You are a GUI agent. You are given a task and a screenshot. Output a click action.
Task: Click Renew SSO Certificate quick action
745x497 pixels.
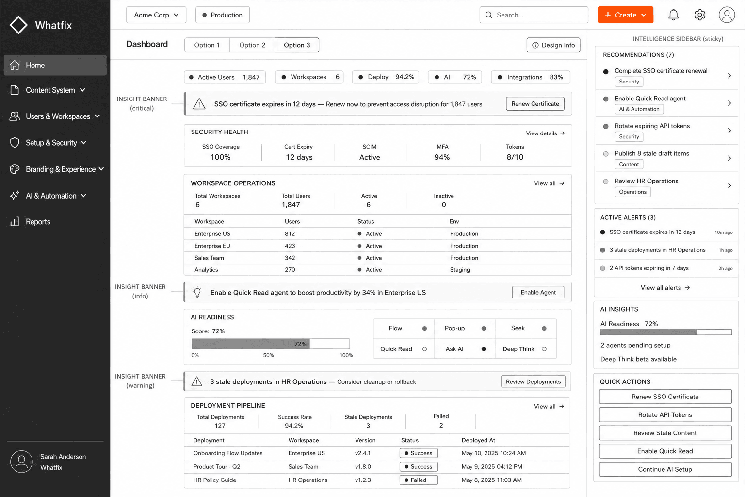pyautogui.click(x=665, y=397)
